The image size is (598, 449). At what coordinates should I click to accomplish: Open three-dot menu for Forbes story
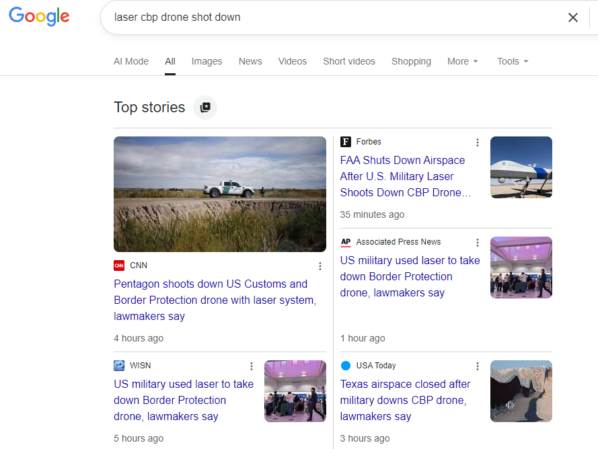tap(478, 142)
